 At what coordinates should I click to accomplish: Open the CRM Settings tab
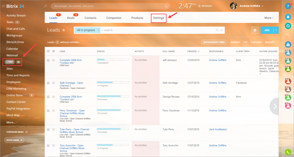coord(158,18)
